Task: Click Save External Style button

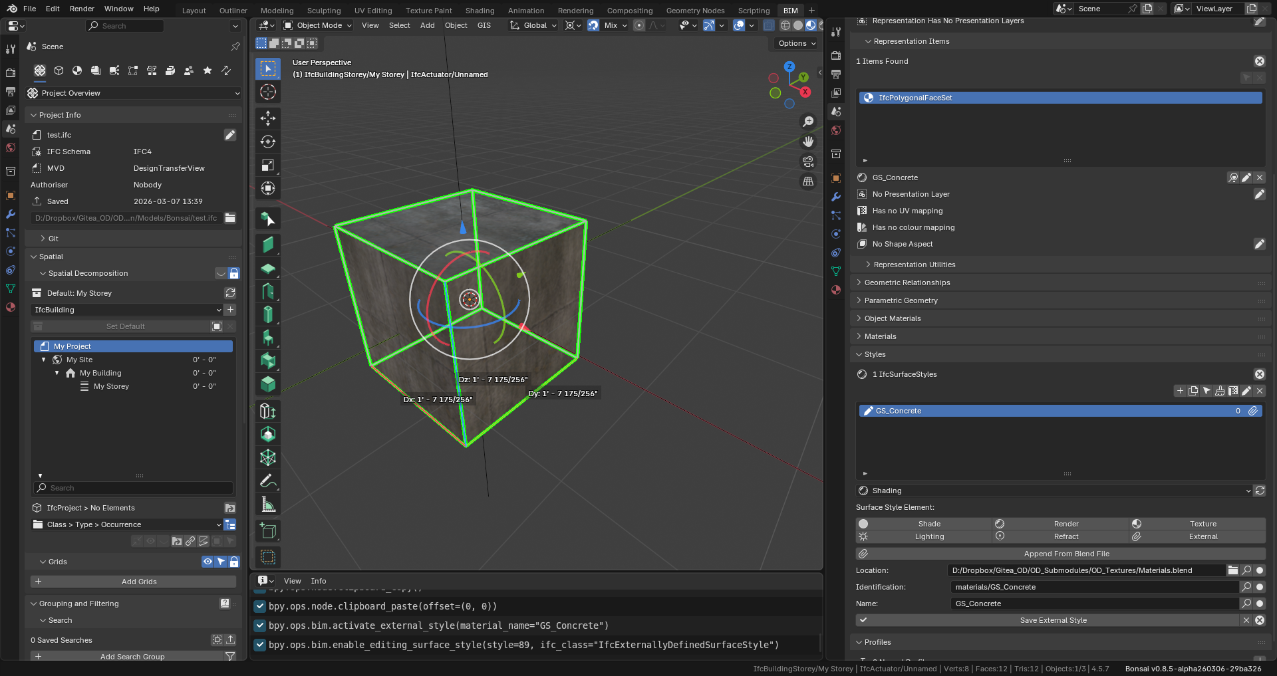Action: tap(1053, 620)
